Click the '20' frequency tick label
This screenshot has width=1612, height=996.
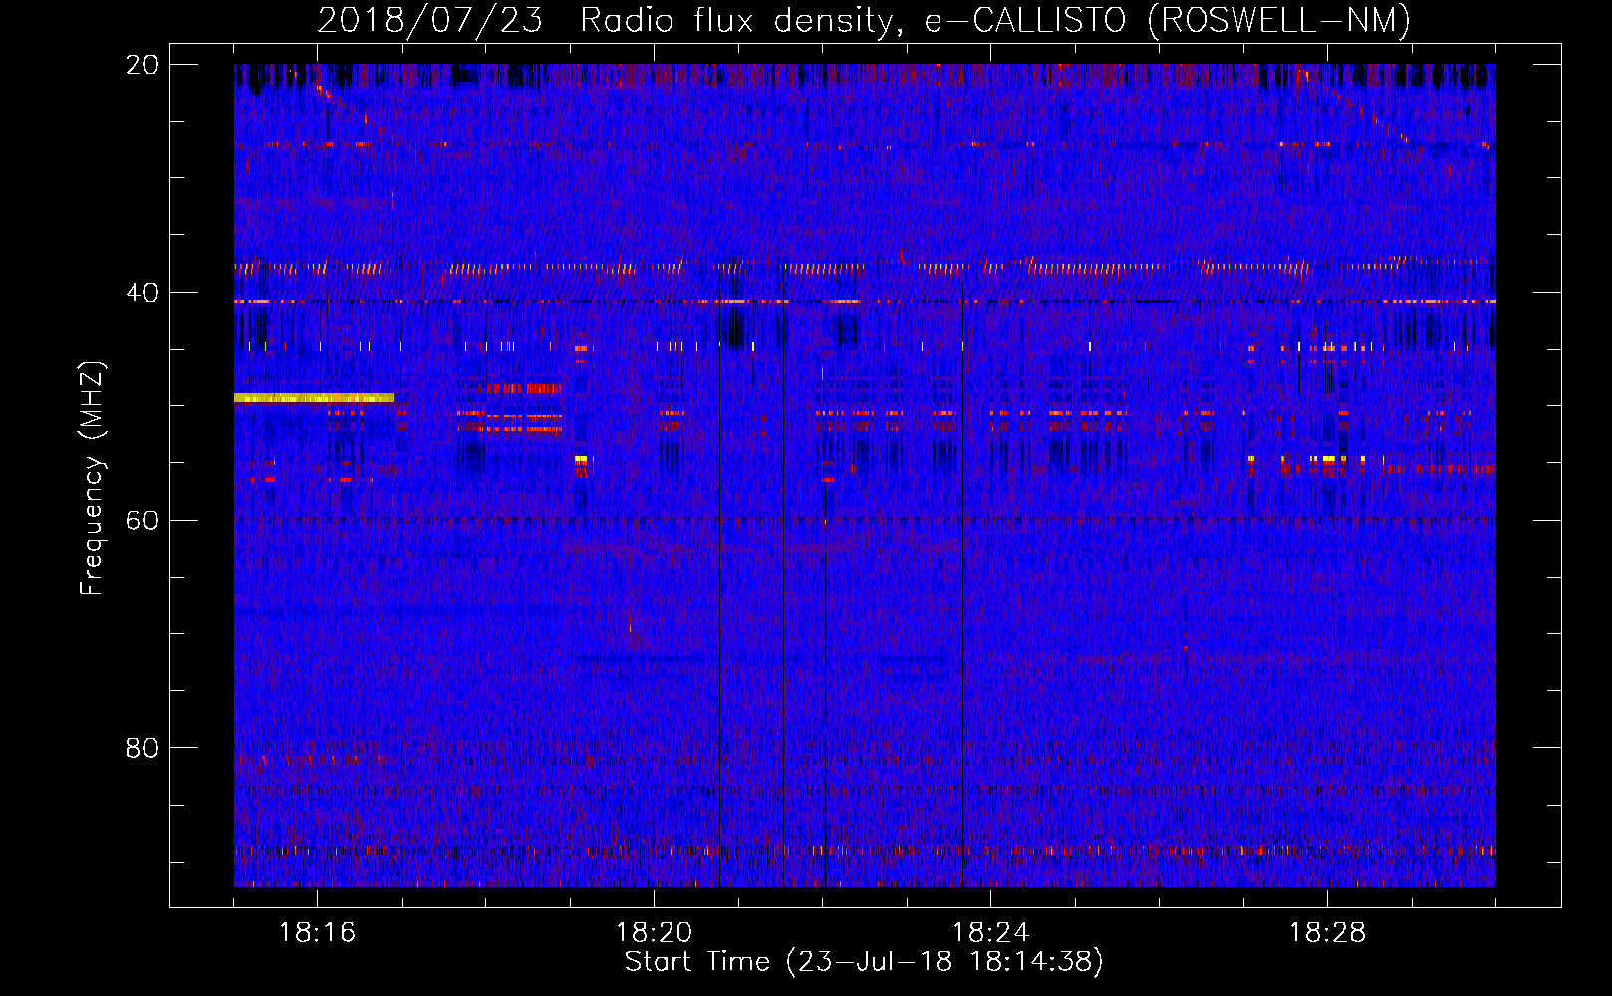coord(142,65)
